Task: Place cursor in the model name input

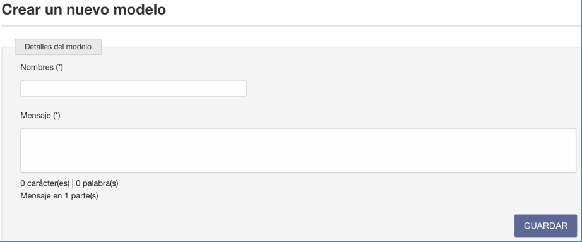Action: (x=134, y=88)
